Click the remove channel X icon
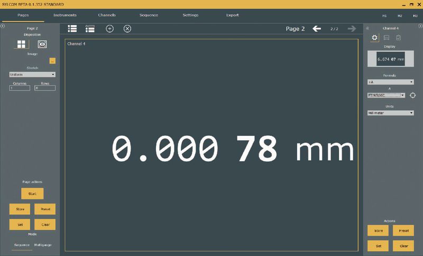Image resolution: width=423 pixels, height=256 pixels. click(127, 29)
